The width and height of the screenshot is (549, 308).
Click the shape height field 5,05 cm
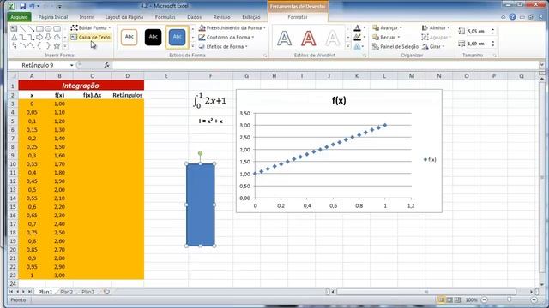479,31
